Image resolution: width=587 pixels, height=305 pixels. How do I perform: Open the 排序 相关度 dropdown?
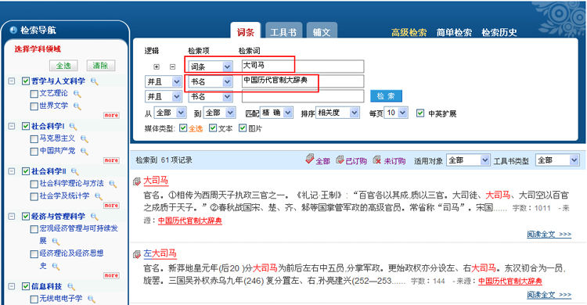coord(338,113)
